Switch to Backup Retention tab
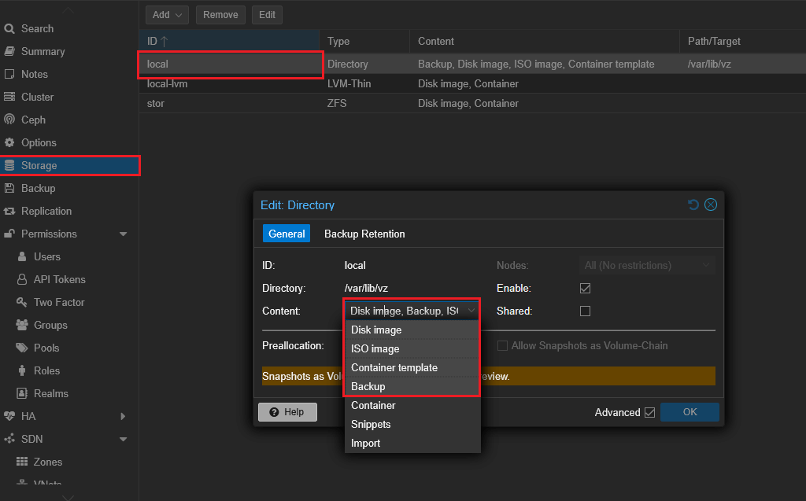This screenshot has width=806, height=501. click(x=364, y=234)
